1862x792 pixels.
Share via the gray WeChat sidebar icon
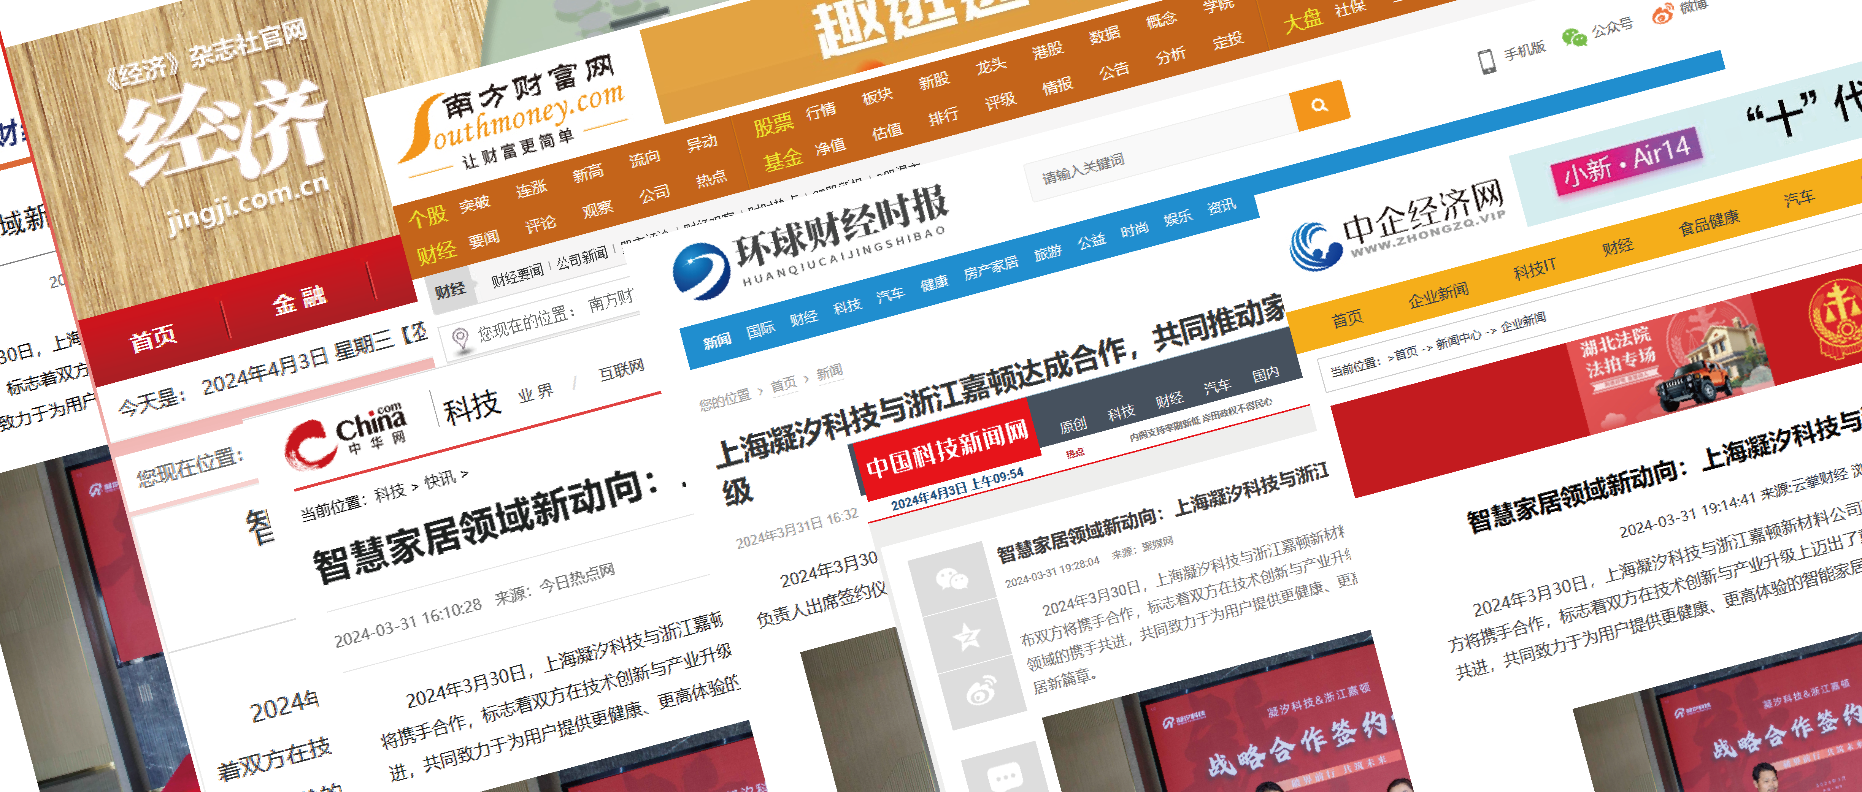click(x=952, y=579)
